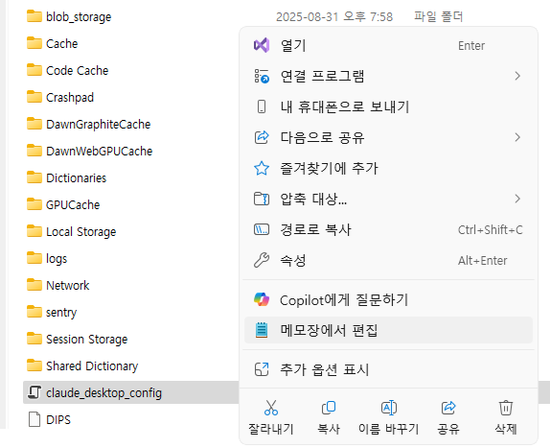Select 메모장에서 편집 menu entry
550x448 pixels.
[x=389, y=330]
